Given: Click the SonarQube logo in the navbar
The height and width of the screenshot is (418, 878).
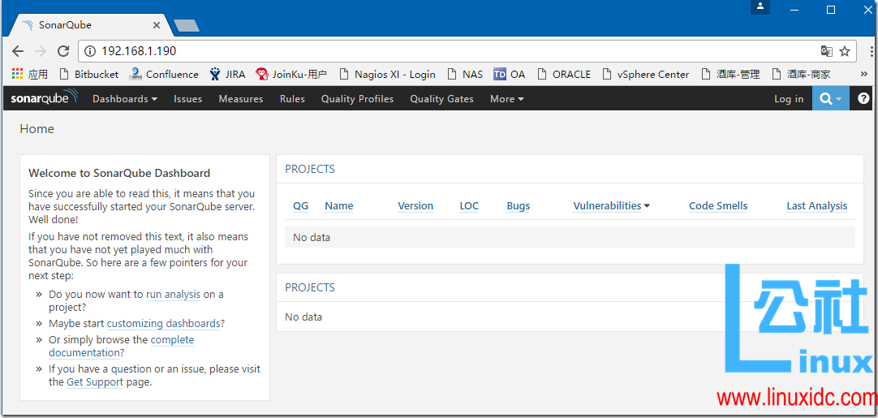Looking at the screenshot, I should tap(45, 98).
